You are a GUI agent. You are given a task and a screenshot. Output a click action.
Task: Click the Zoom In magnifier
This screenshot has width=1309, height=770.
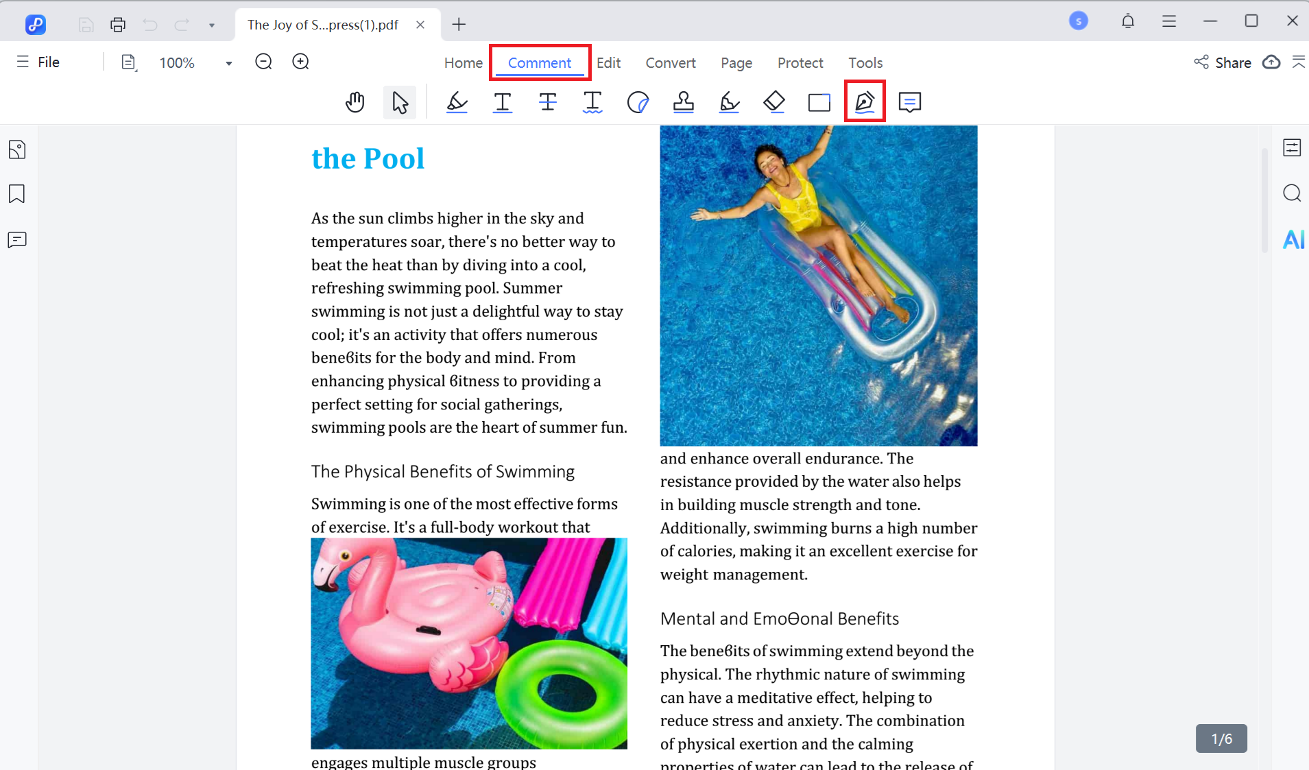(x=300, y=62)
